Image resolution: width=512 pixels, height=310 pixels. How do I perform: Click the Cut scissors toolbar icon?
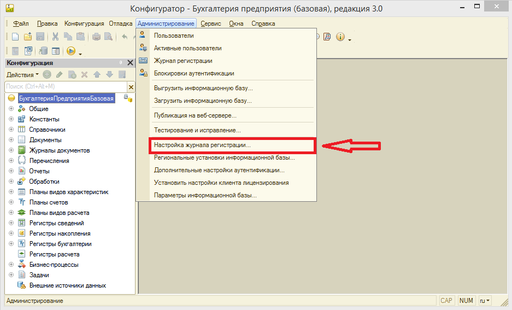point(56,37)
